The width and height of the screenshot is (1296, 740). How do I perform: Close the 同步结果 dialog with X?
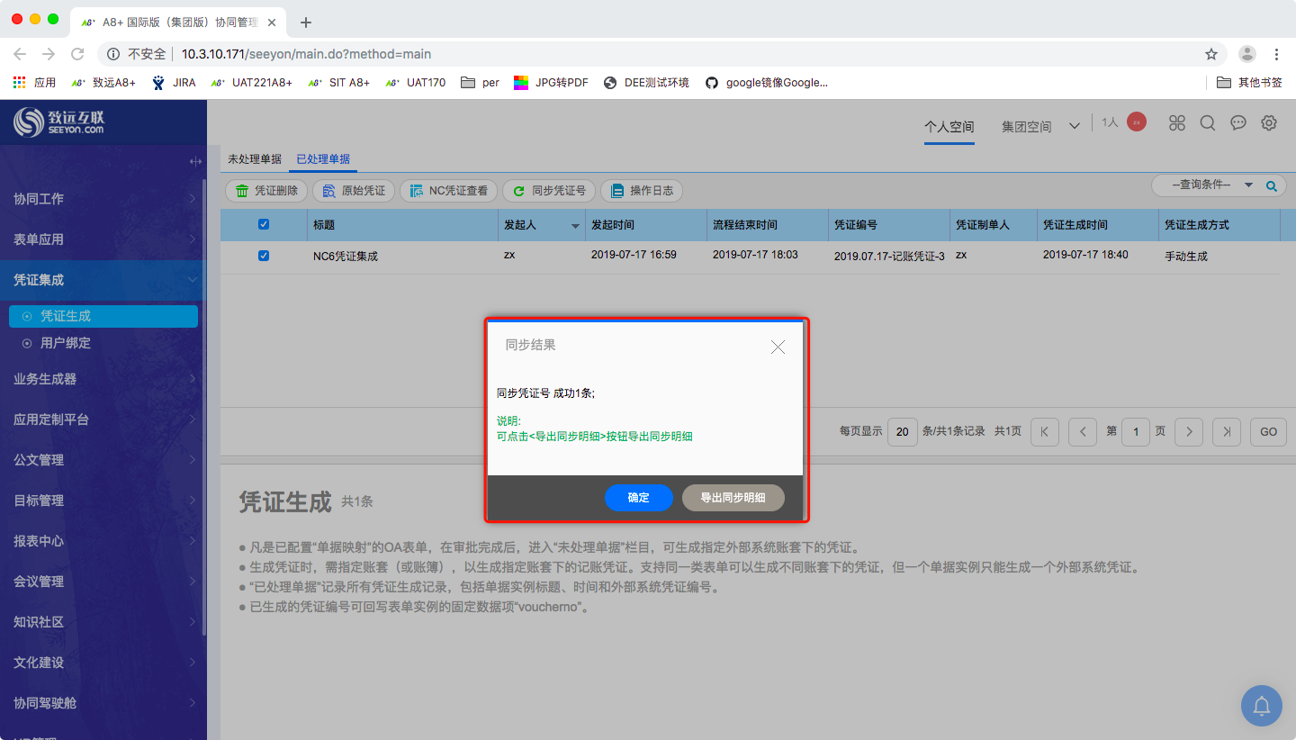(778, 347)
